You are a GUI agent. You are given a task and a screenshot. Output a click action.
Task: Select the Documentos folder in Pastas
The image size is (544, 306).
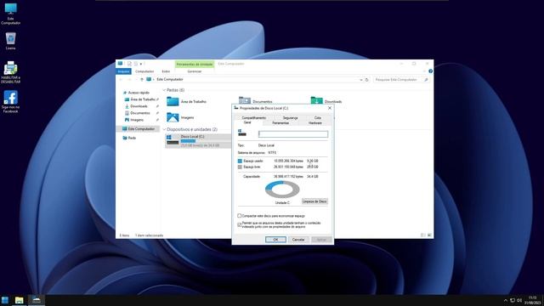(255, 100)
